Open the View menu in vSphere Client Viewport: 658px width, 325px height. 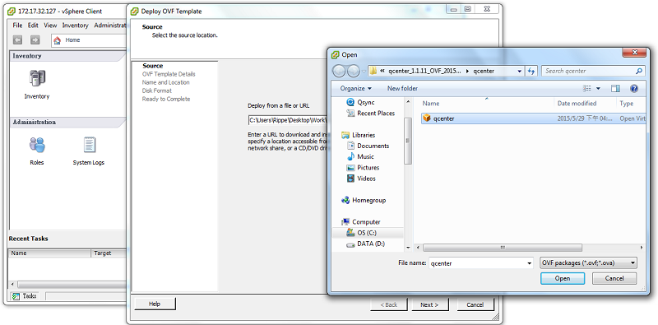pos(50,26)
